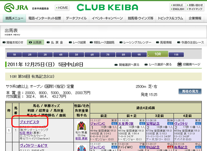Click the printer icon for 印刷用ページ
This screenshot has height=151, width=207.
pyautogui.click(x=179, y=64)
